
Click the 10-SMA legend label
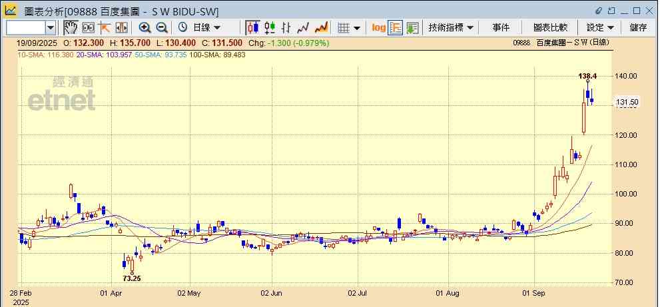click(45, 55)
